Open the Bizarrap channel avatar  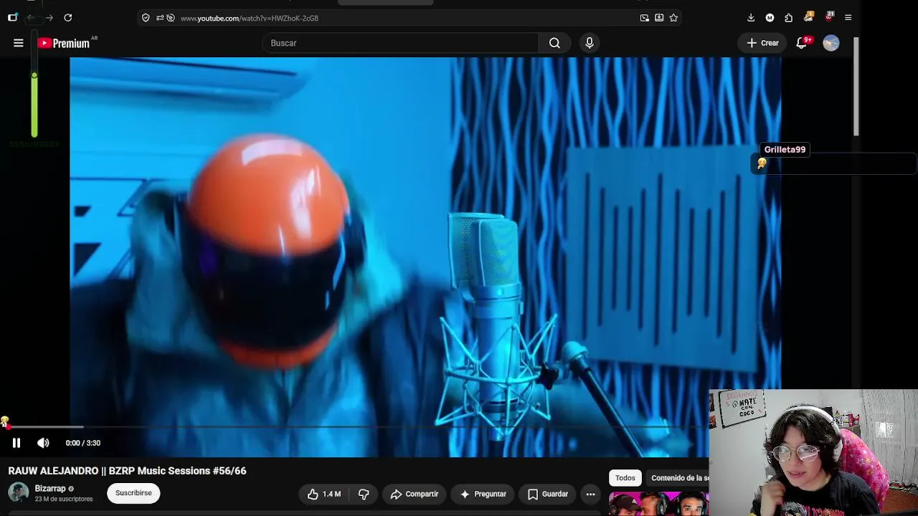click(19, 493)
